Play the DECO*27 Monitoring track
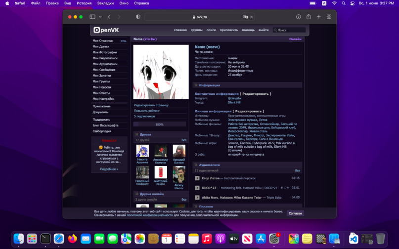The image size is (399, 249). point(197,188)
